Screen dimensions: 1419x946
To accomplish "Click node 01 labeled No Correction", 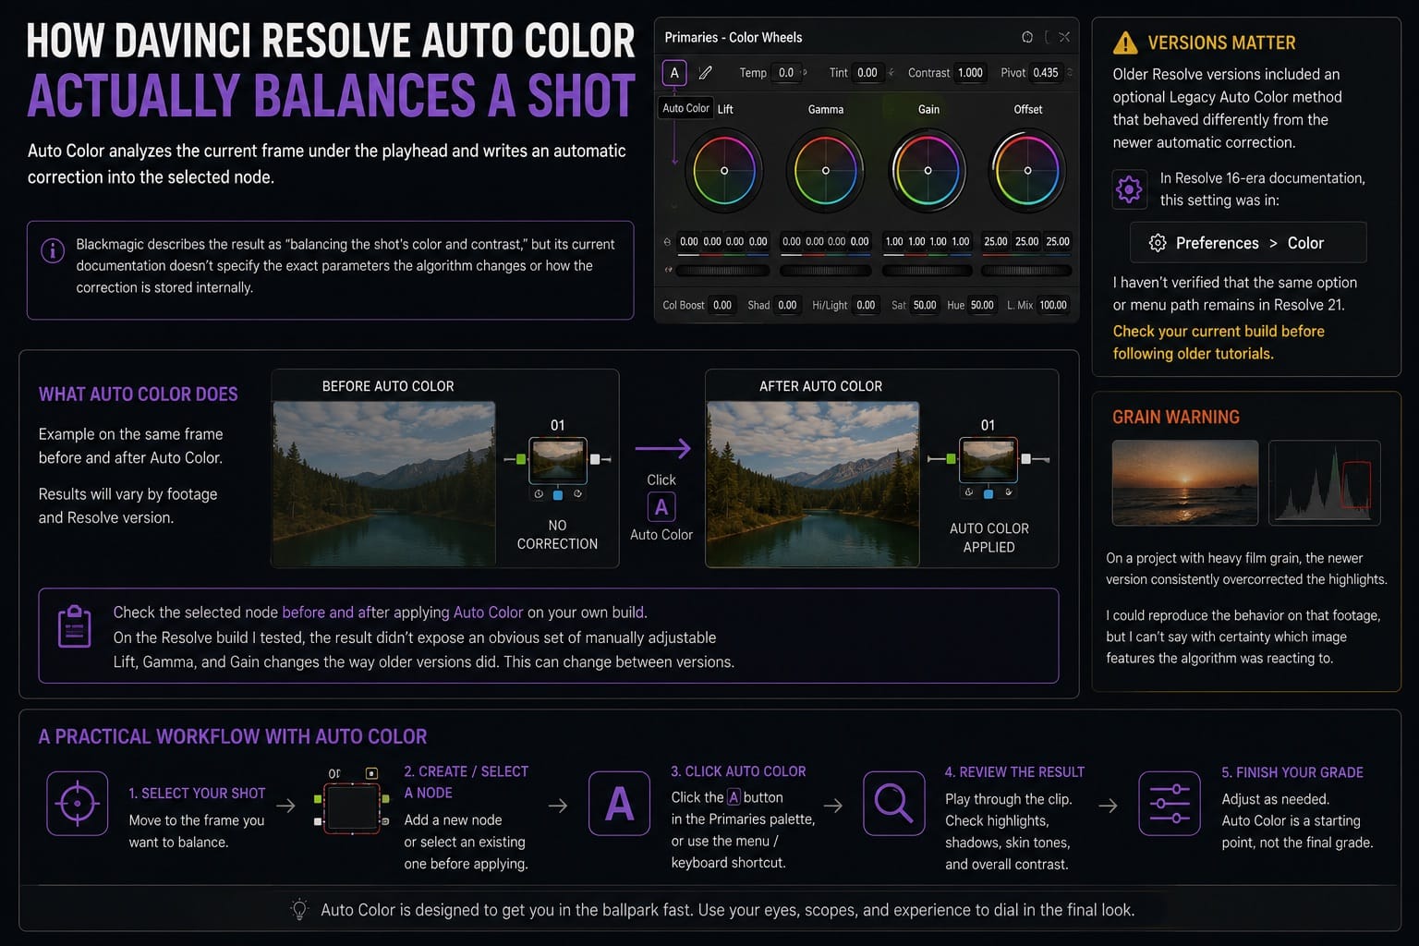I will tap(557, 460).
